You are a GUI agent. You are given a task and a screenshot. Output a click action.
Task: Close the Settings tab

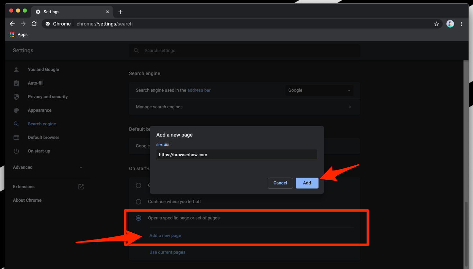[108, 12]
